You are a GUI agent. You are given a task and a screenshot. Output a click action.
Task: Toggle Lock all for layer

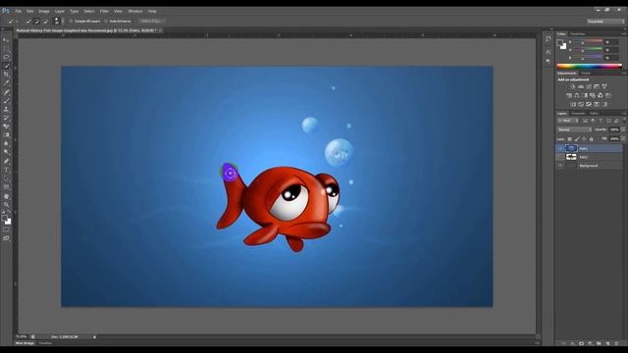coord(592,139)
